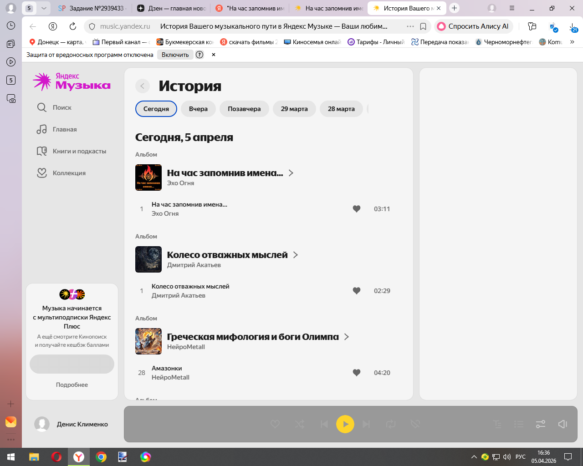Open playback settings sliders icon
Screen dimensions: 583x466
(541, 424)
